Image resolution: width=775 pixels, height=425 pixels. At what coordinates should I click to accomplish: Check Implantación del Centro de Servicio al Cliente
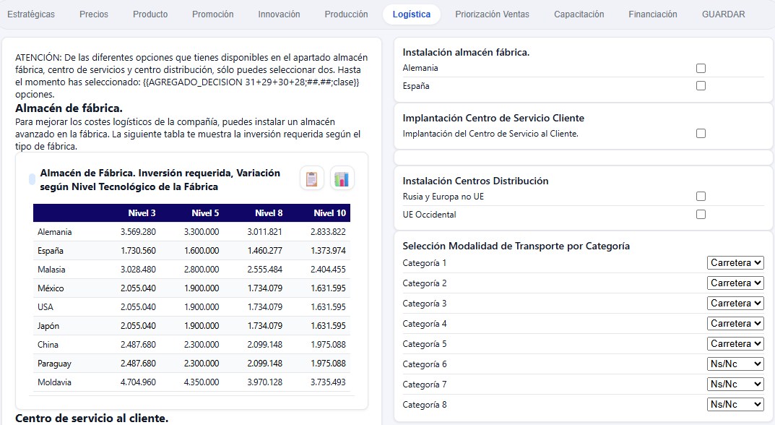pyautogui.click(x=701, y=134)
